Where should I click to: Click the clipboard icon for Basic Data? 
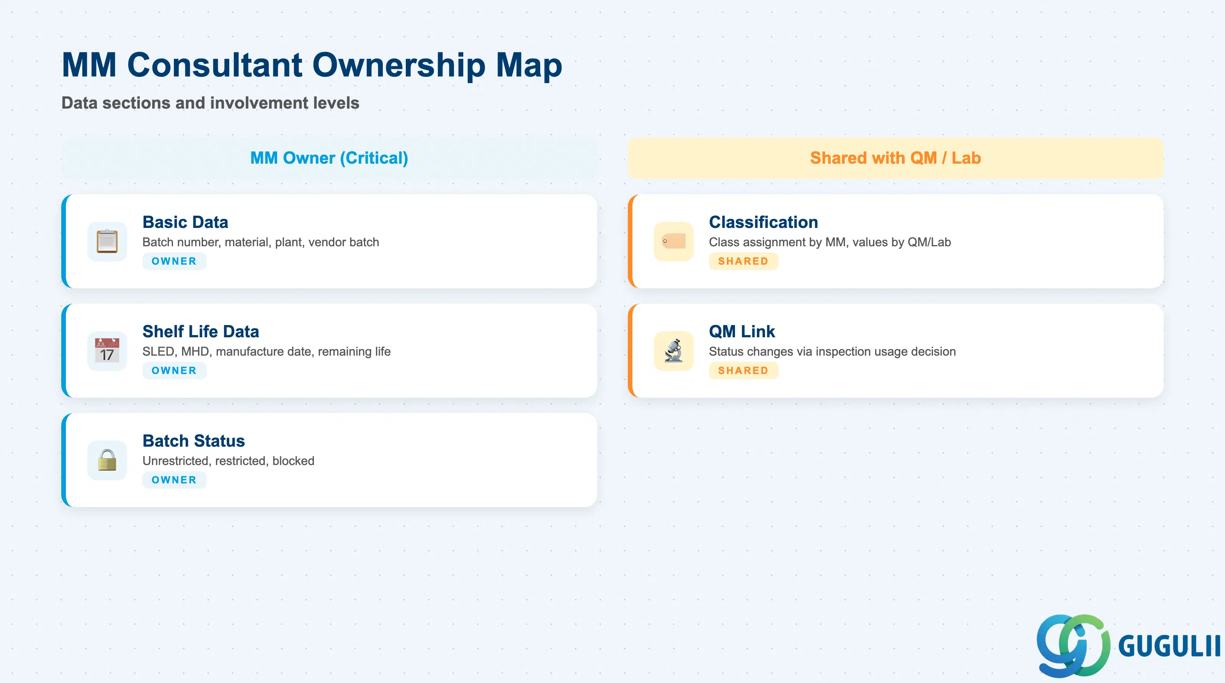(107, 241)
